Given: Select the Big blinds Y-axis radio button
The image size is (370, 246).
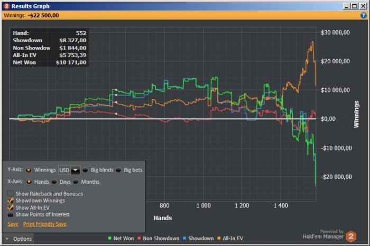Looking at the screenshot, I should click(x=85, y=170).
